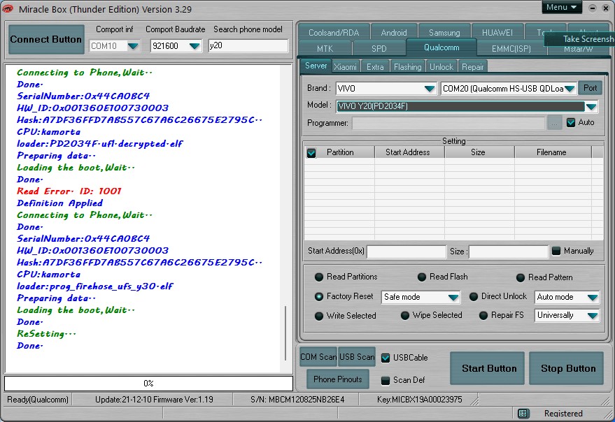Switch to the MTK tab

[325, 49]
